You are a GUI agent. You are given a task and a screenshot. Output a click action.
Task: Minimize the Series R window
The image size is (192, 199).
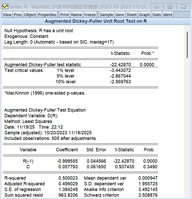pyautogui.click(x=157, y=7)
